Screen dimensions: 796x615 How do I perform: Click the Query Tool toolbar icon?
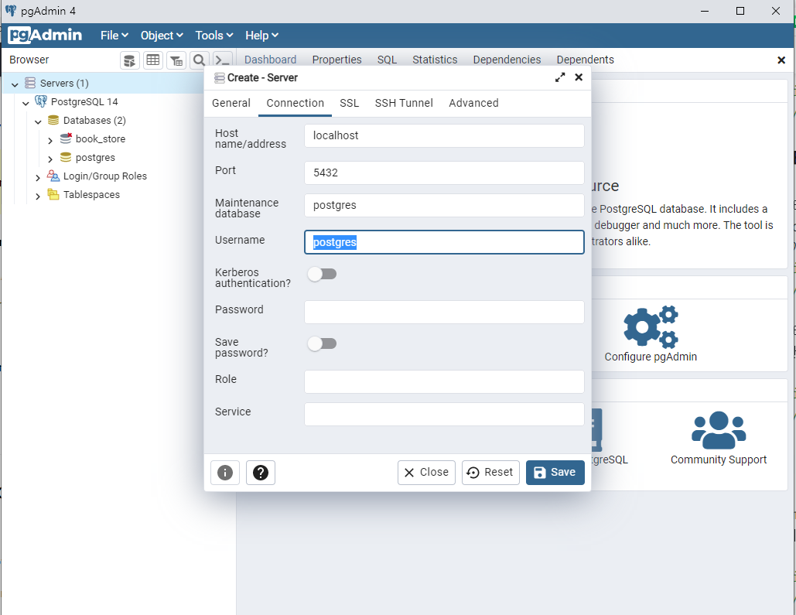click(130, 60)
